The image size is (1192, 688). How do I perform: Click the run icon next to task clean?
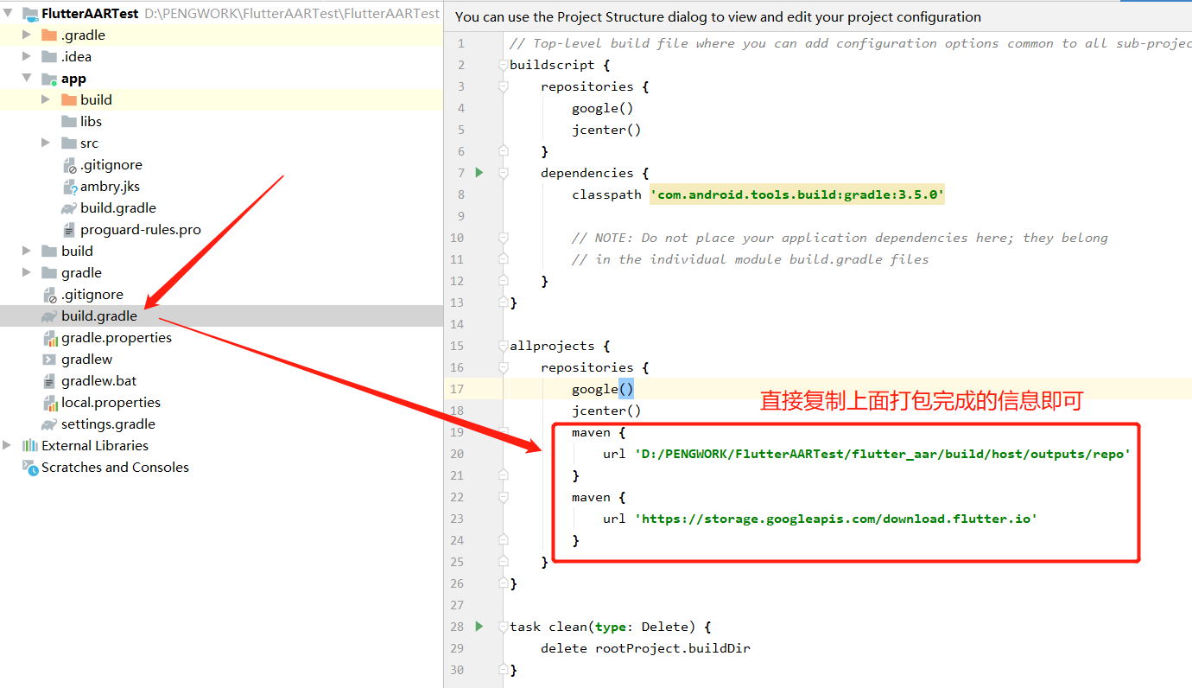click(x=479, y=626)
